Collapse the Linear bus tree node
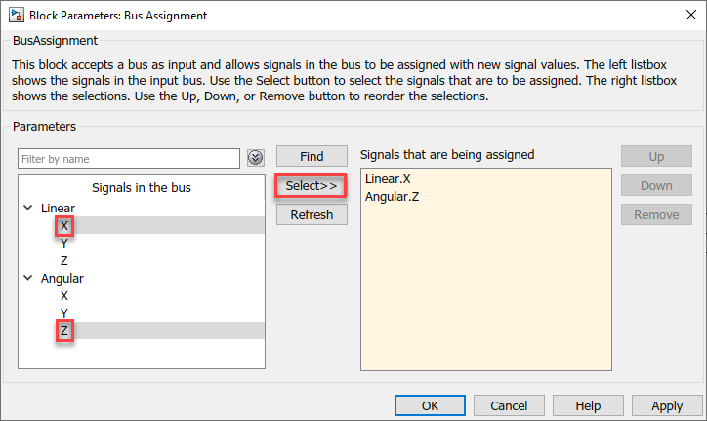Screen dimensions: 707x421 (27, 209)
